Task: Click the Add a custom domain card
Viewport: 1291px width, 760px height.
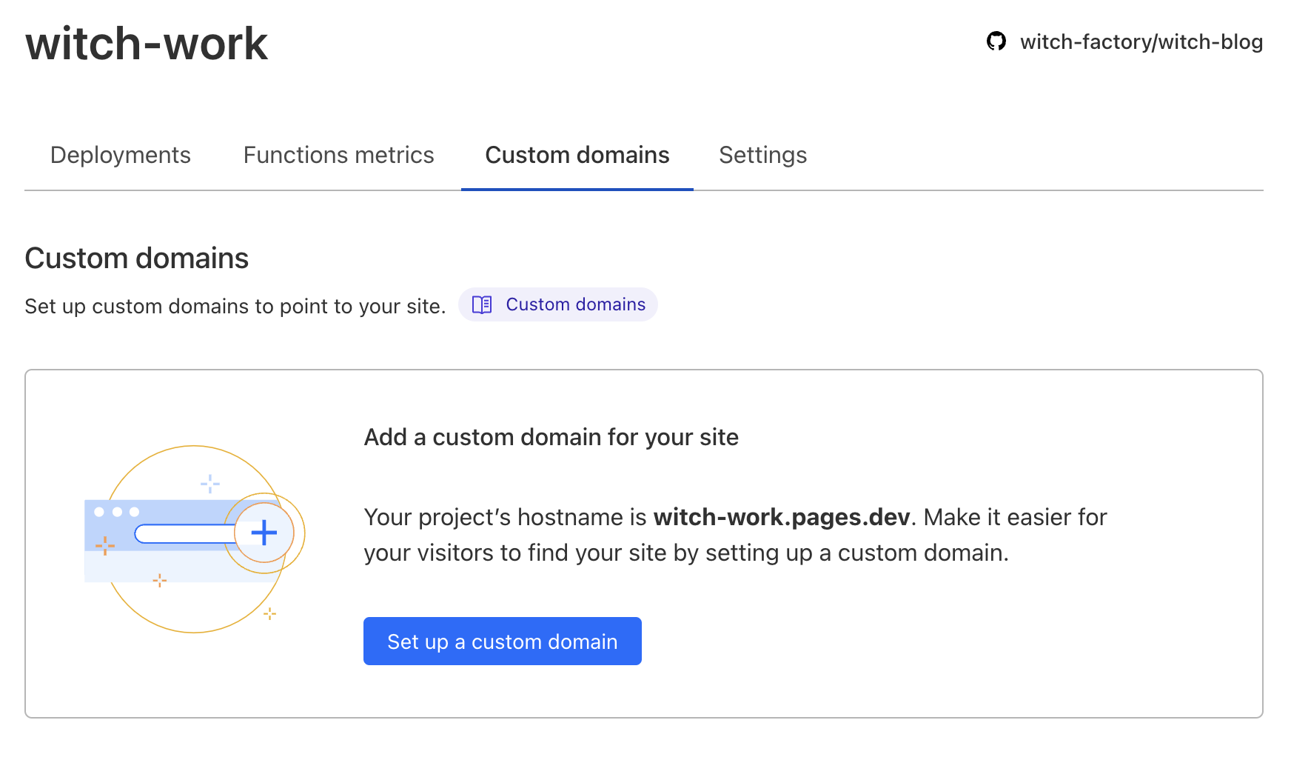Action: [x=645, y=543]
